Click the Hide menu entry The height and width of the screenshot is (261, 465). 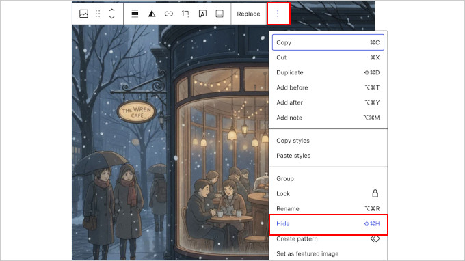[x=328, y=224]
